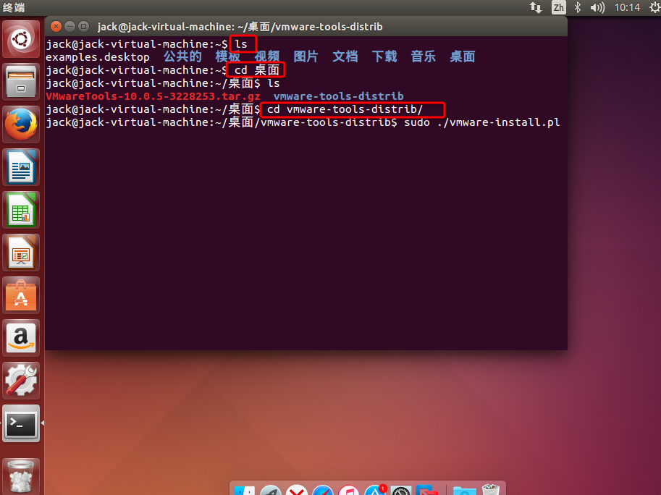Screen dimensions: 661x495
Task: Open the Zh input method indicator
Action: pyautogui.click(x=559, y=7)
